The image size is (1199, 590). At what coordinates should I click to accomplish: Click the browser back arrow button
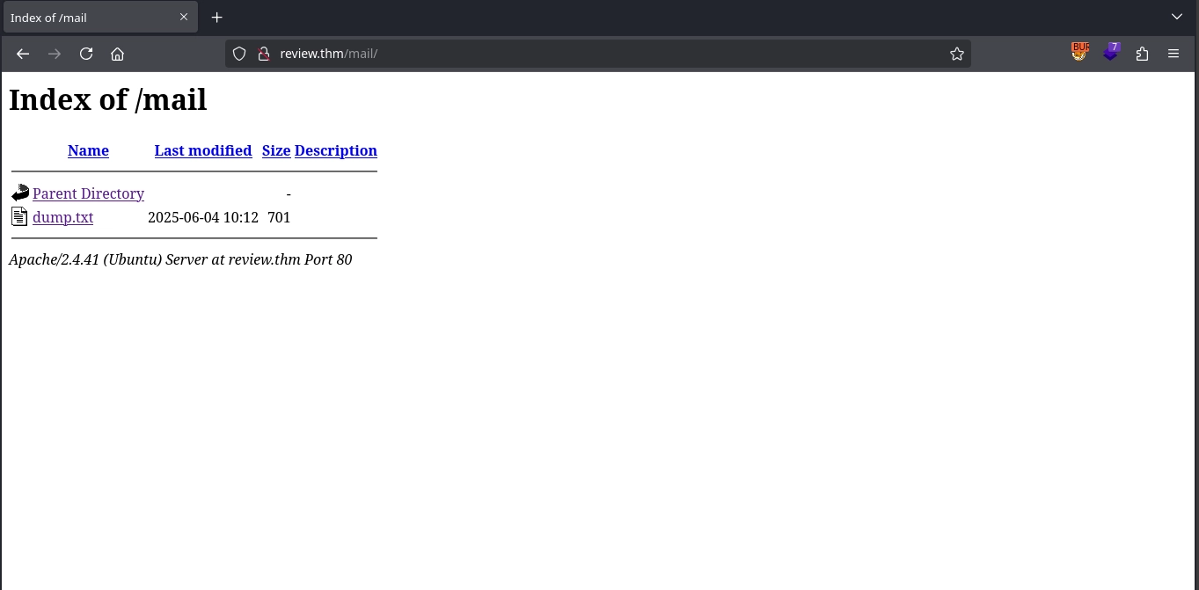click(23, 54)
